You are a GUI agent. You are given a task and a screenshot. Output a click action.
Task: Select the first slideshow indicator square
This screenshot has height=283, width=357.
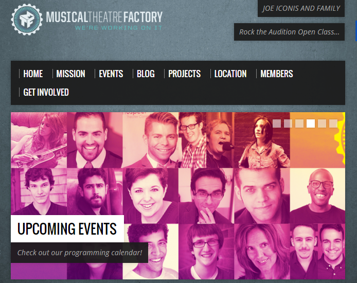click(277, 123)
